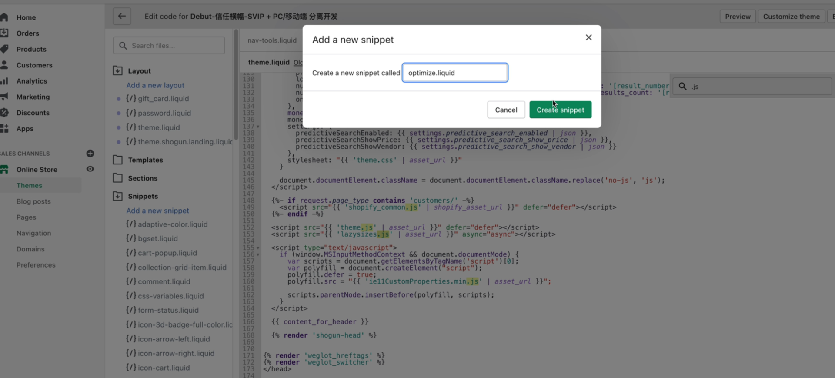Select Themes in Online Store menu
The height and width of the screenshot is (378, 835).
click(30, 185)
